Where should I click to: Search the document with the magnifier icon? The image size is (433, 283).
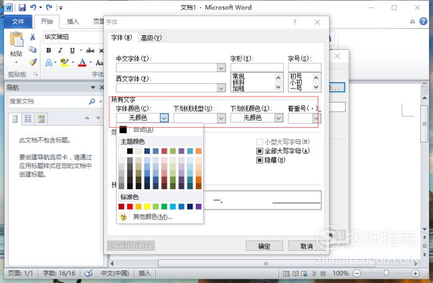pos(92,101)
